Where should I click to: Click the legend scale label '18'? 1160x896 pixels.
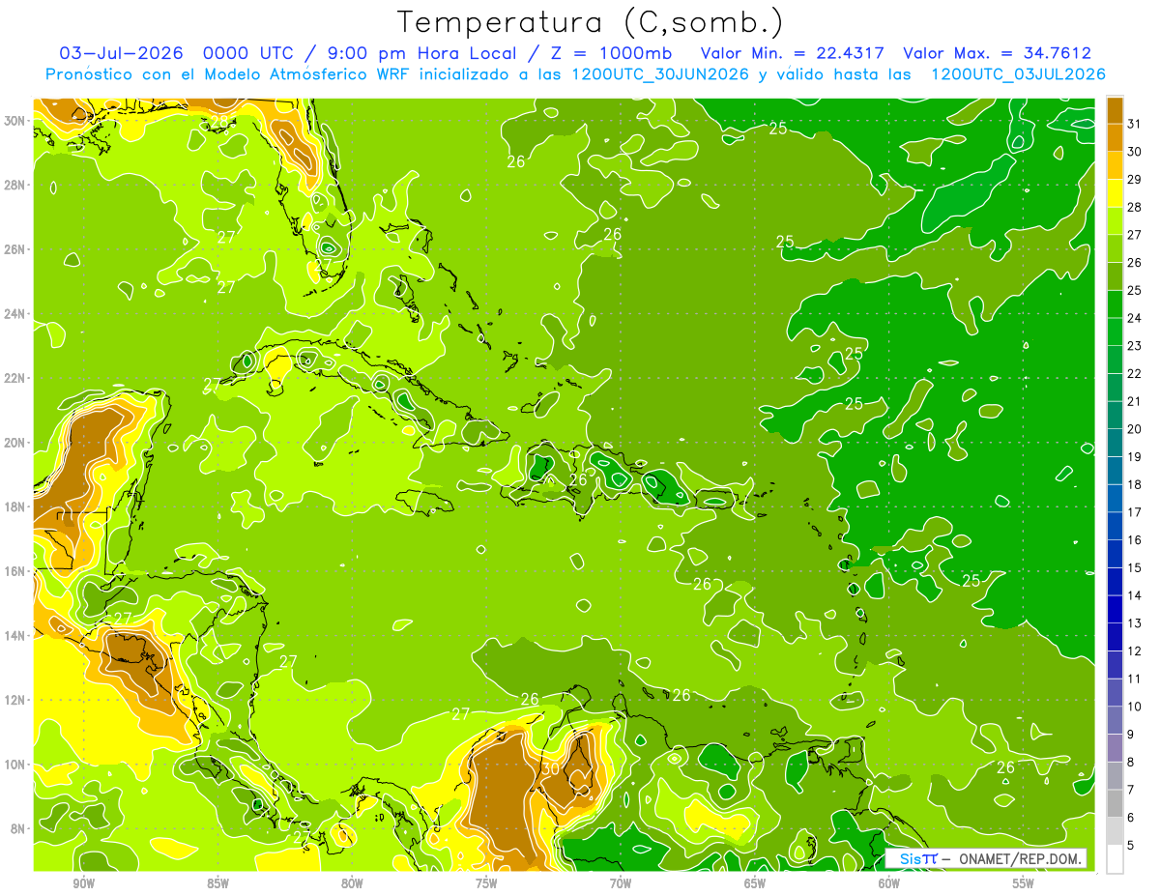click(1134, 484)
